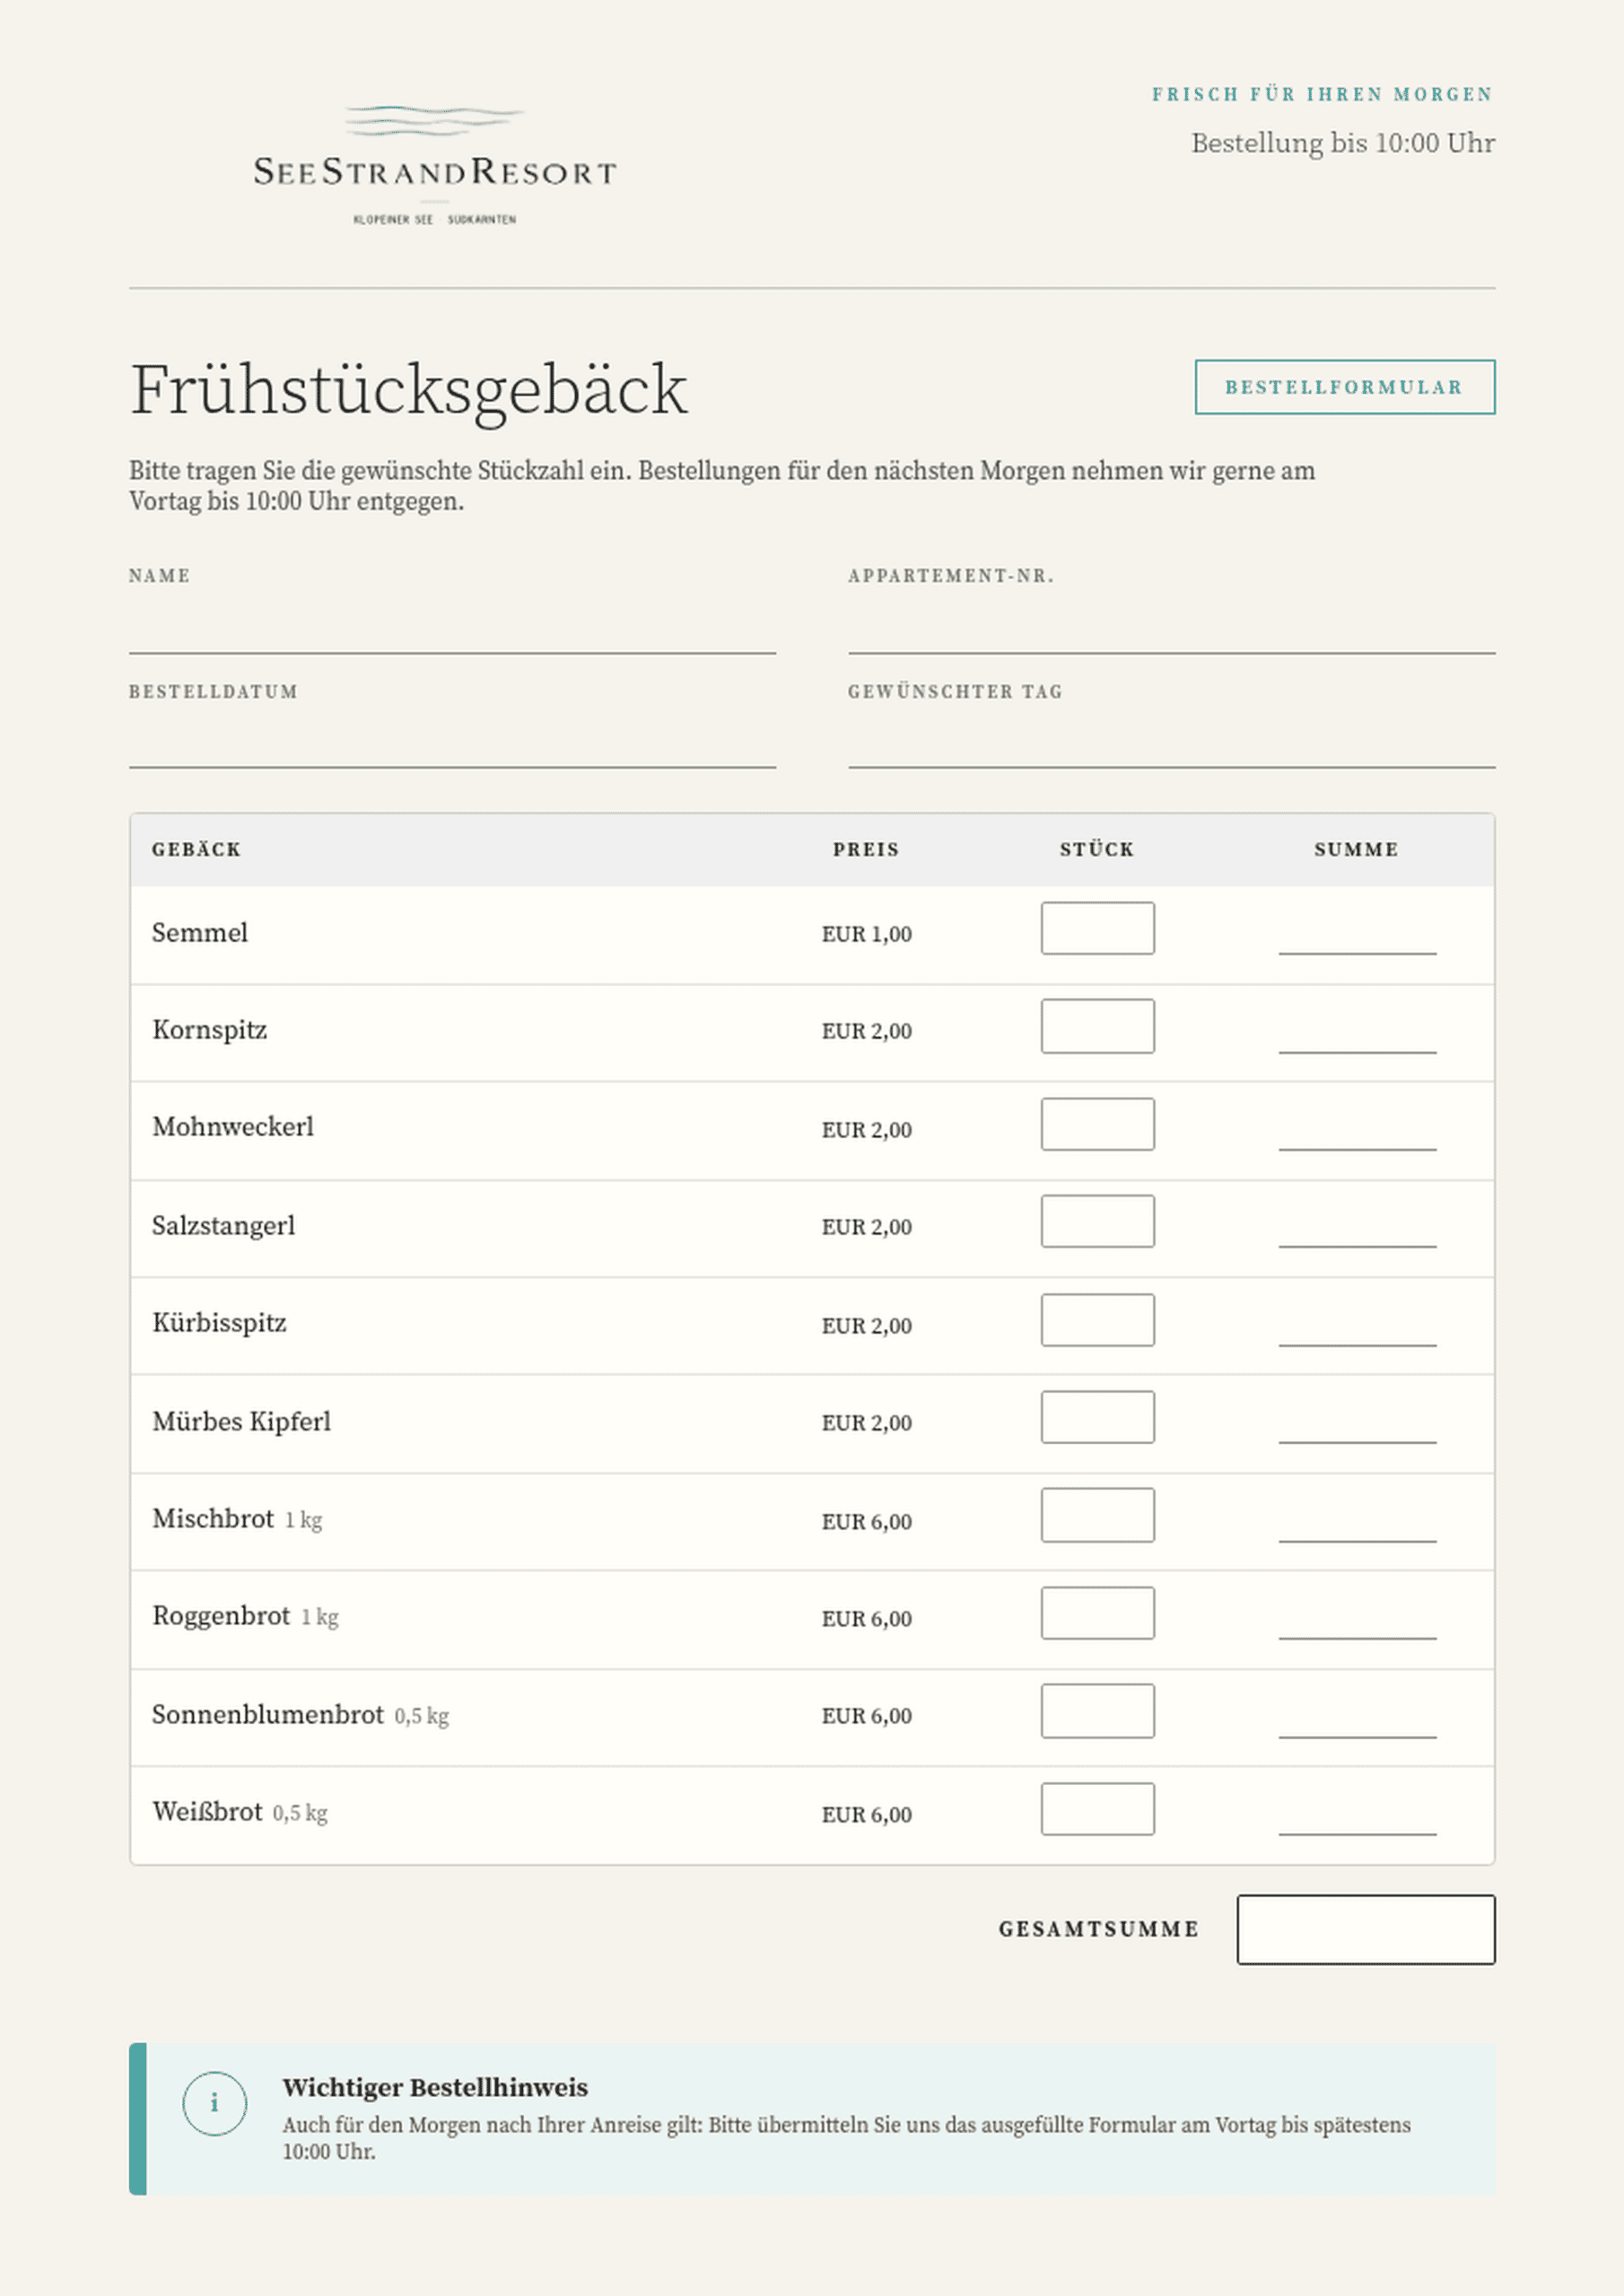Click the Kürbisspitz Stück input
This screenshot has width=1624, height=2296.
tap(1097, 1320)
